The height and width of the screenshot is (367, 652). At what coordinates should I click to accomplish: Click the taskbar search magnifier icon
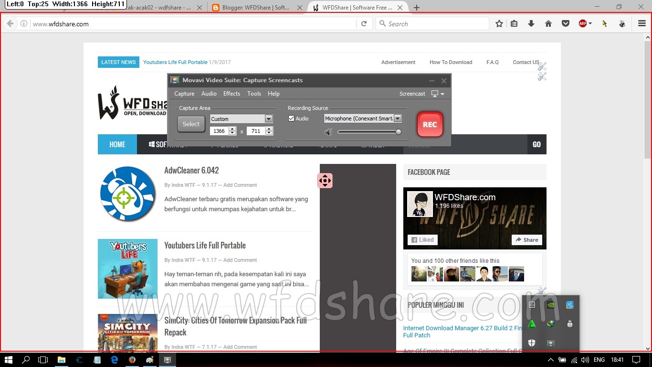[26, 360]
